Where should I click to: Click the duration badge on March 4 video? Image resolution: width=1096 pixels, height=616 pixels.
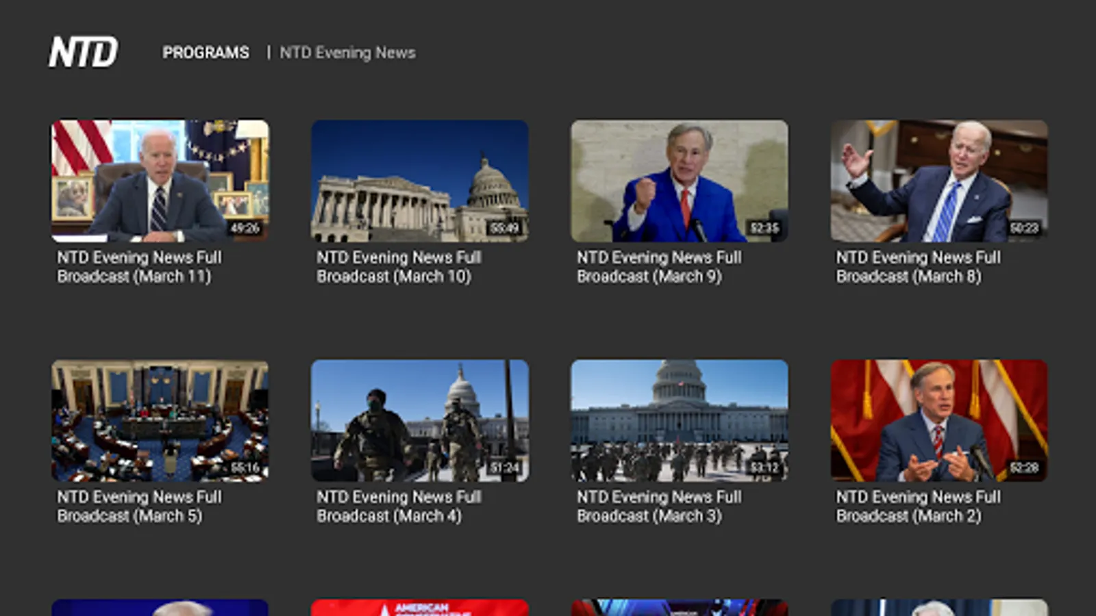(x=505, y=467)
